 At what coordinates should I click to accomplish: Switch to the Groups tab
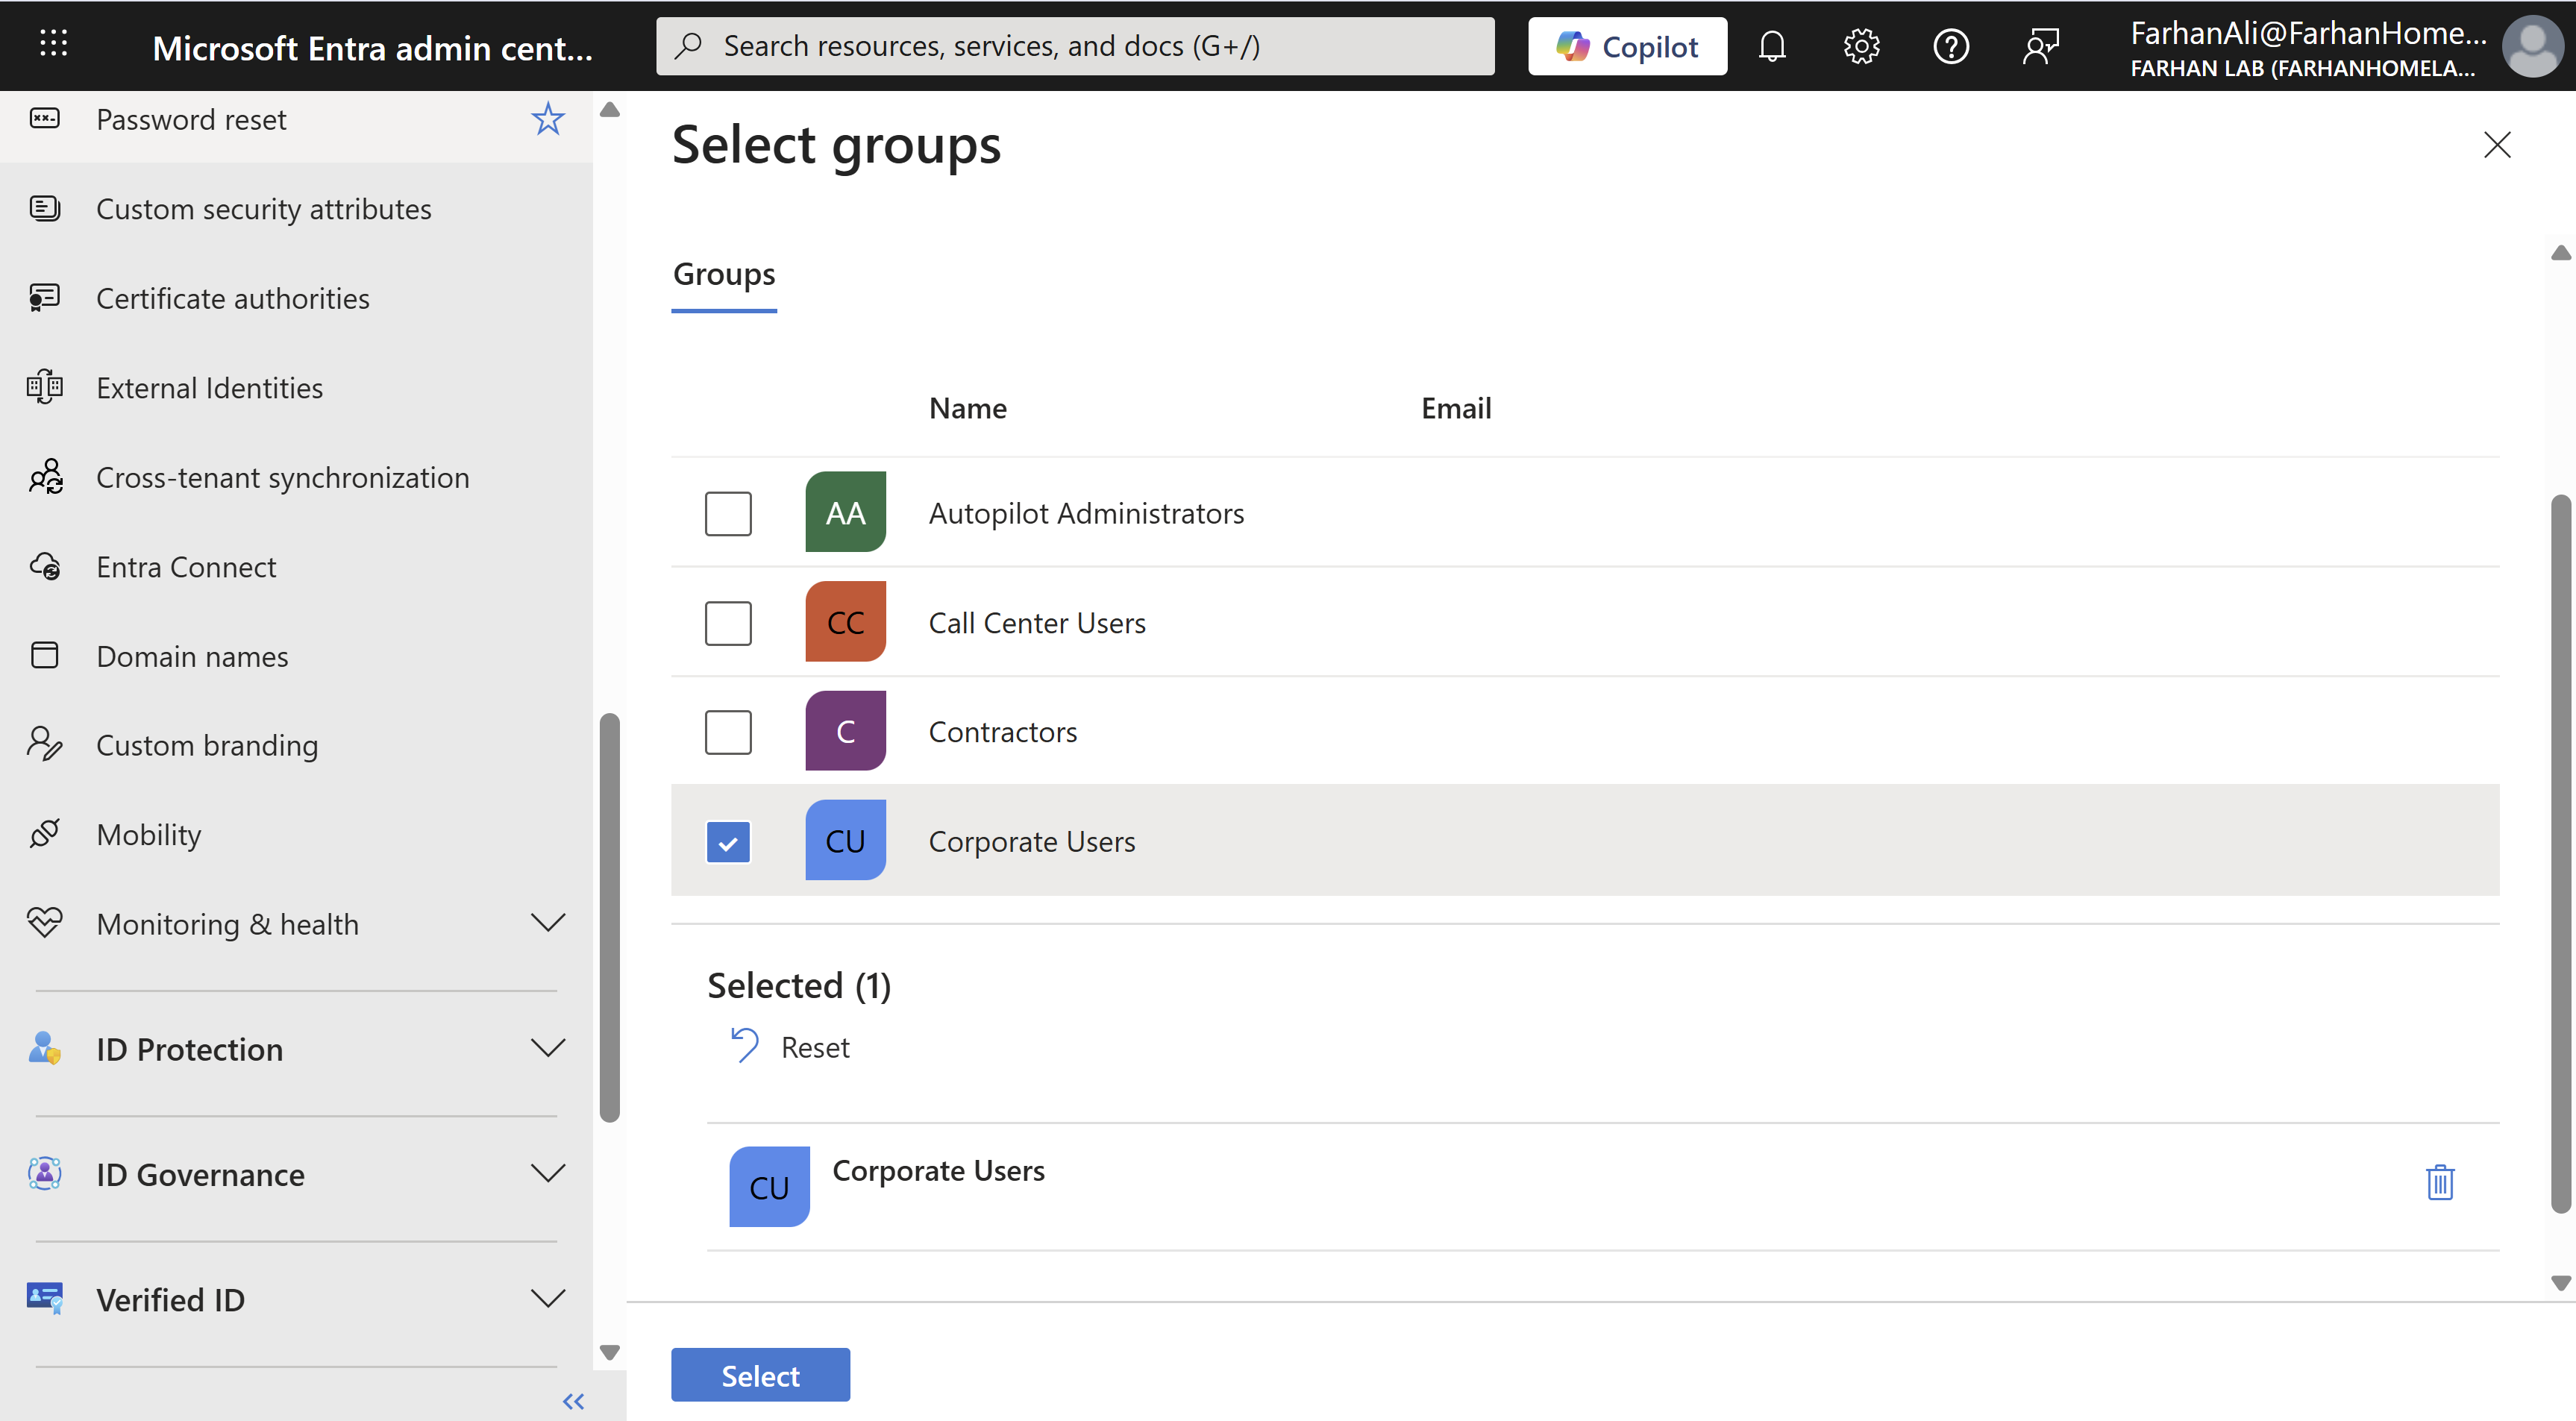pyautogui.click(x=724, y=274)
